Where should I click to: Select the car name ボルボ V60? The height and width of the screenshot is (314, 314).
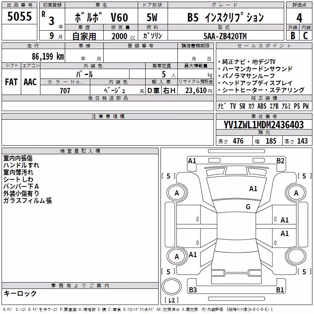(x=101, y=17)
